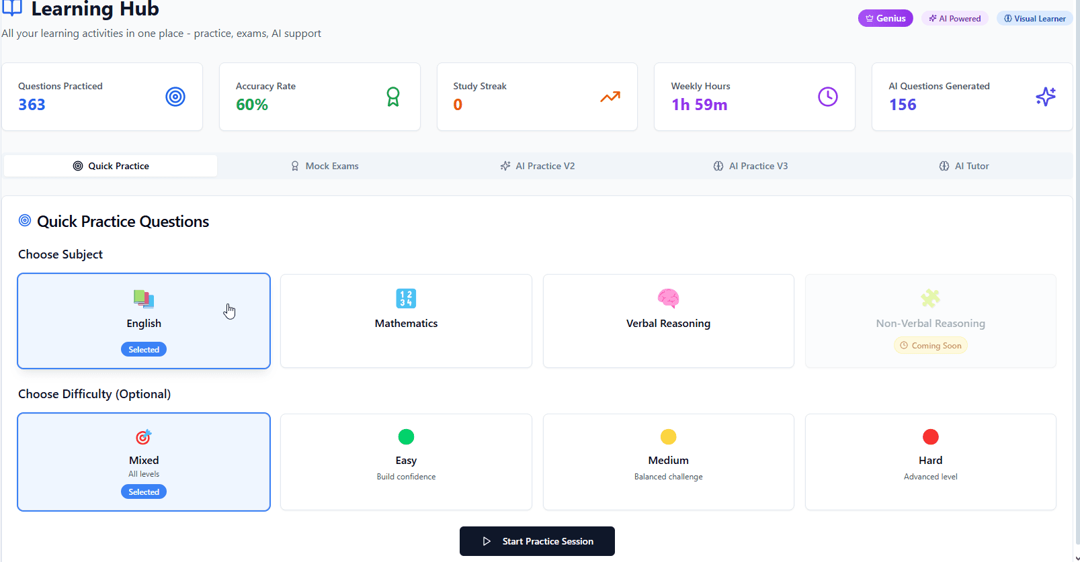Open the AI Practice V3 tab
The height and width of the screenshot is (562, 1080).
click(751, 166)
